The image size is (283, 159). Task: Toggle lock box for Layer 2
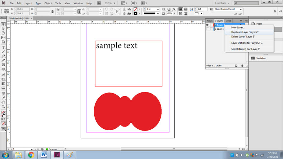click(211, 25)
